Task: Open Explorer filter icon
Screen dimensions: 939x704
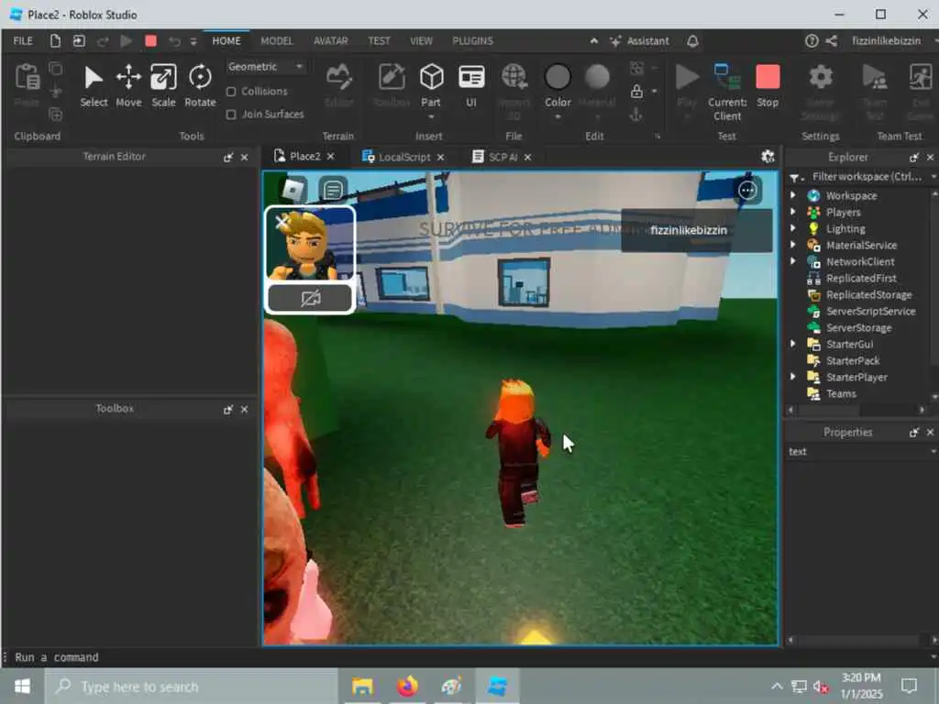Action: coord(795,177)
